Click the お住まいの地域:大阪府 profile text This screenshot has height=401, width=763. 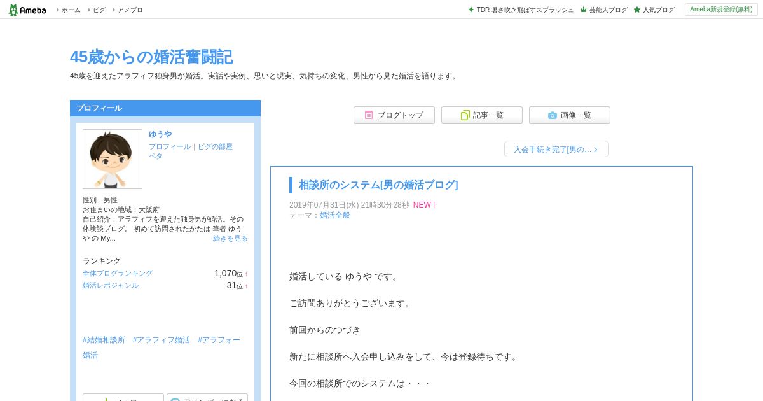click(x=121, y=209)
